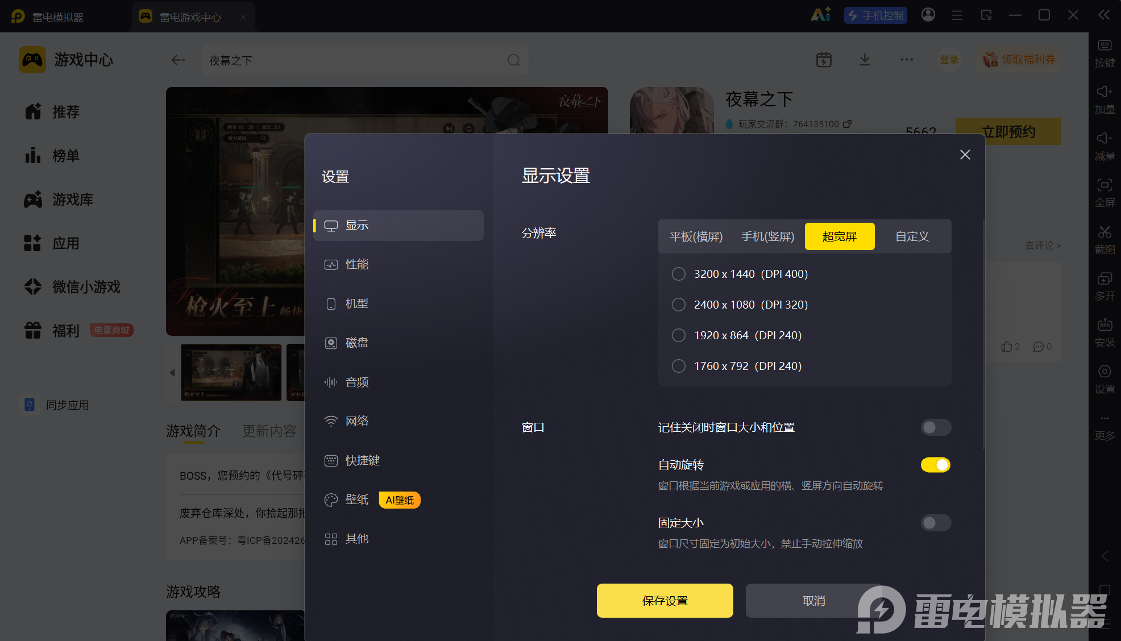Click 登录 login button
Viewport: 1121px width, 641px height.
click(x=949, y=60)
